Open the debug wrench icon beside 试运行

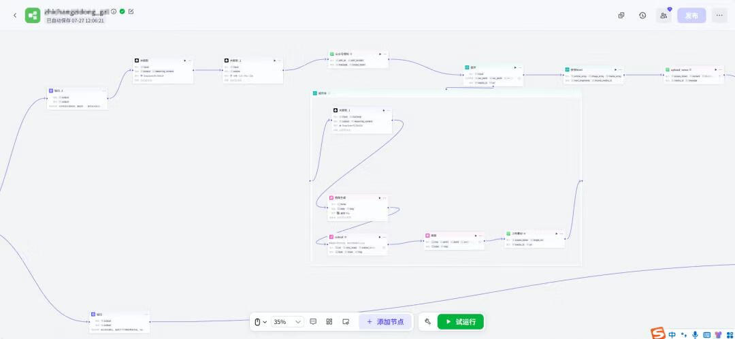click(x=428, y=321)
